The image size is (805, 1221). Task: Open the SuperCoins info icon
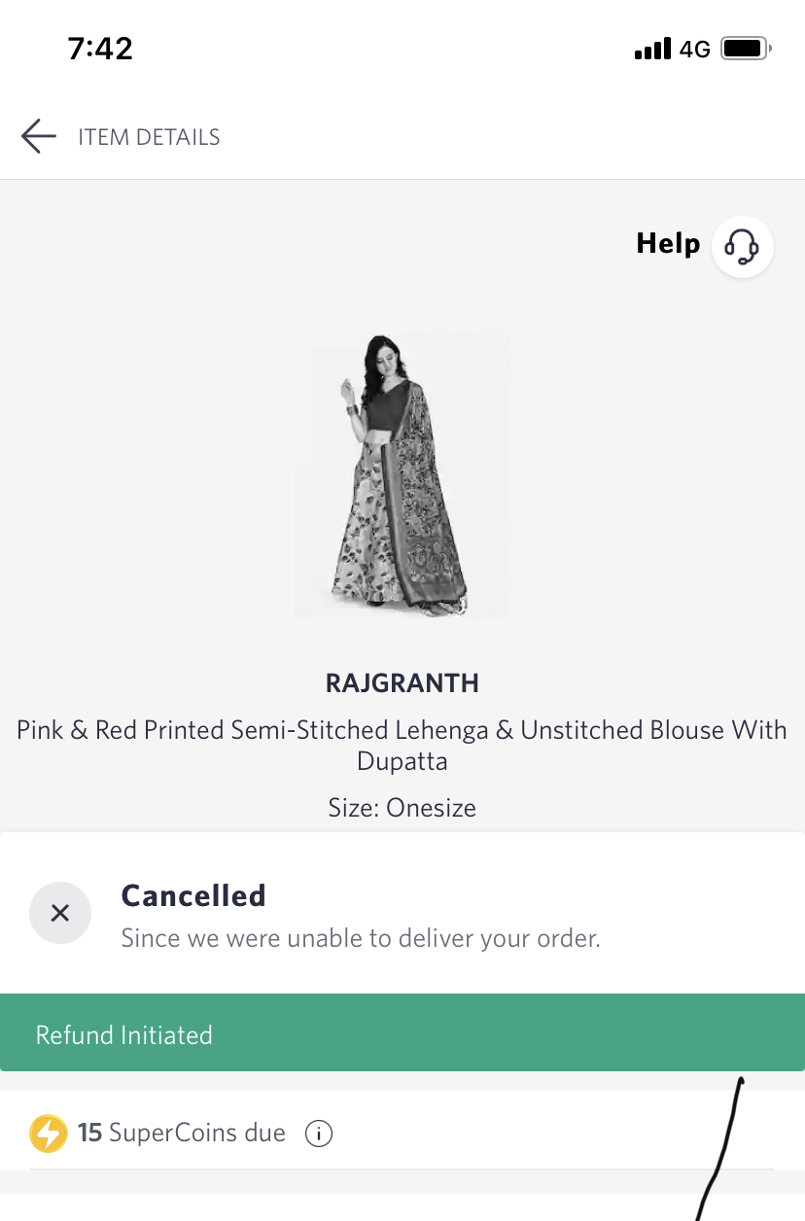[319, 1134]
